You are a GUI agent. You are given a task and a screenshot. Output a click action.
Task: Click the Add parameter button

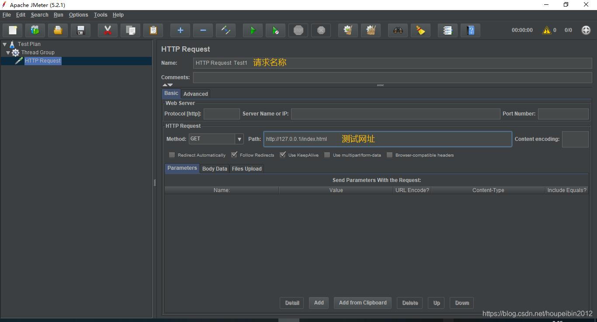[319, 303]
